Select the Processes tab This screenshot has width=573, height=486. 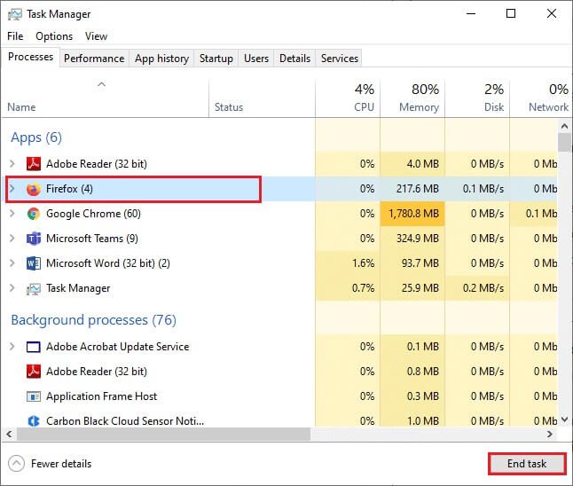click(30, 57)
